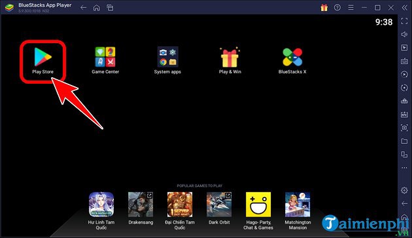This screenshot has width=412, height=238.
Task: Close the BlueStacks App Player window
Action: (x=391, y=8)
